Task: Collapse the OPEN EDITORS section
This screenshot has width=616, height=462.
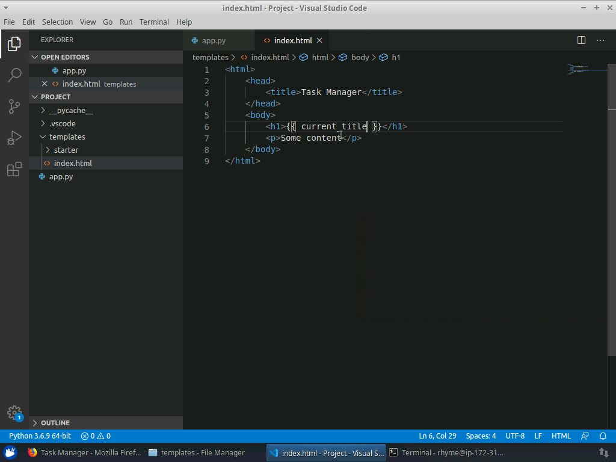Action: click(64, 57)
